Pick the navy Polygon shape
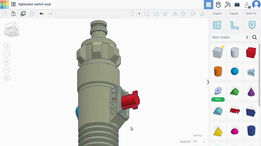The width and height of the screenshot is (261, 146). [251, 131]
